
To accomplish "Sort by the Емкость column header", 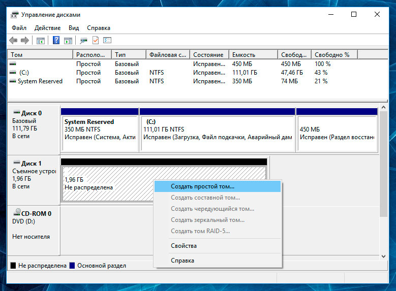I will tap(253, 54).
